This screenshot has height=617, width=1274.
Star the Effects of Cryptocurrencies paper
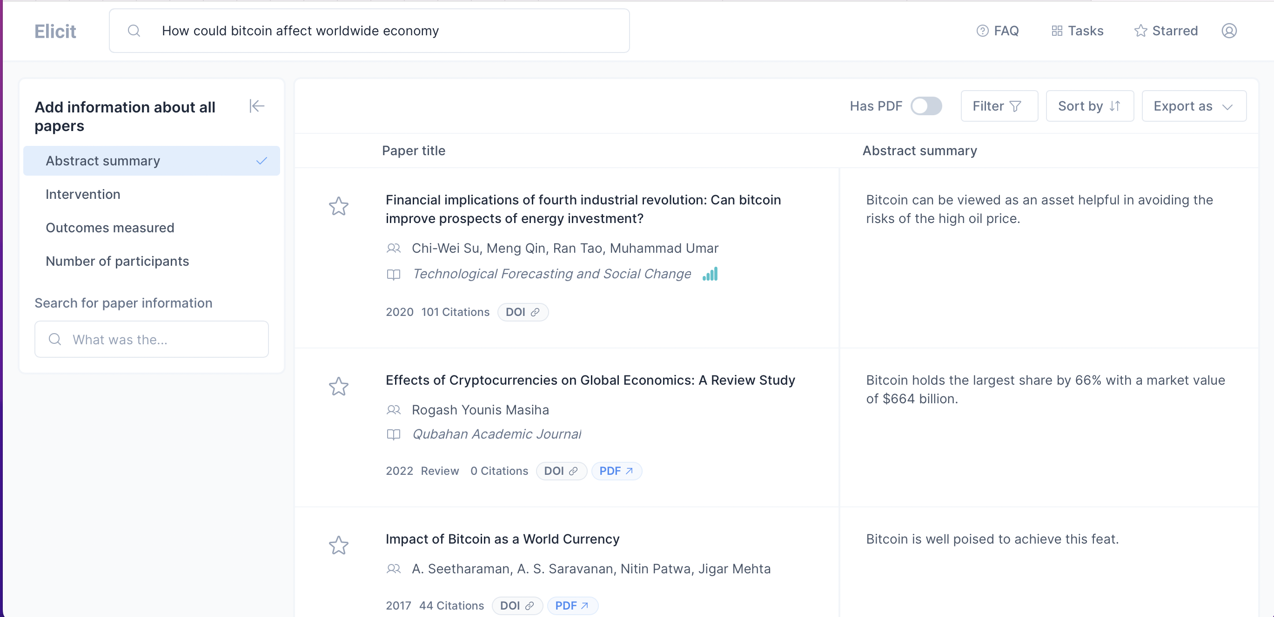339,386
